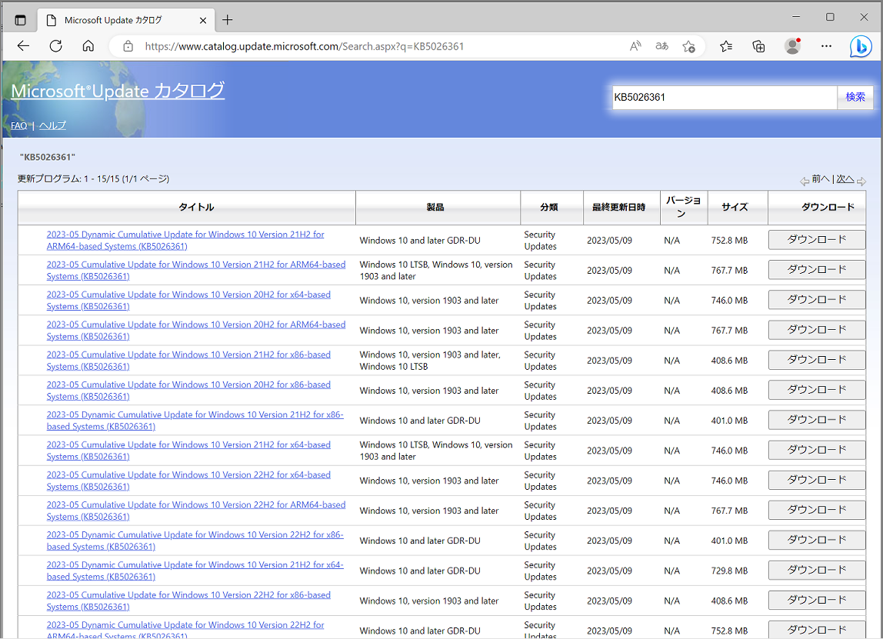Image resolution: width=883 pixels, height=639 pixels.
Task: Go to next results with 次へ
Action: tap(845, 180)
